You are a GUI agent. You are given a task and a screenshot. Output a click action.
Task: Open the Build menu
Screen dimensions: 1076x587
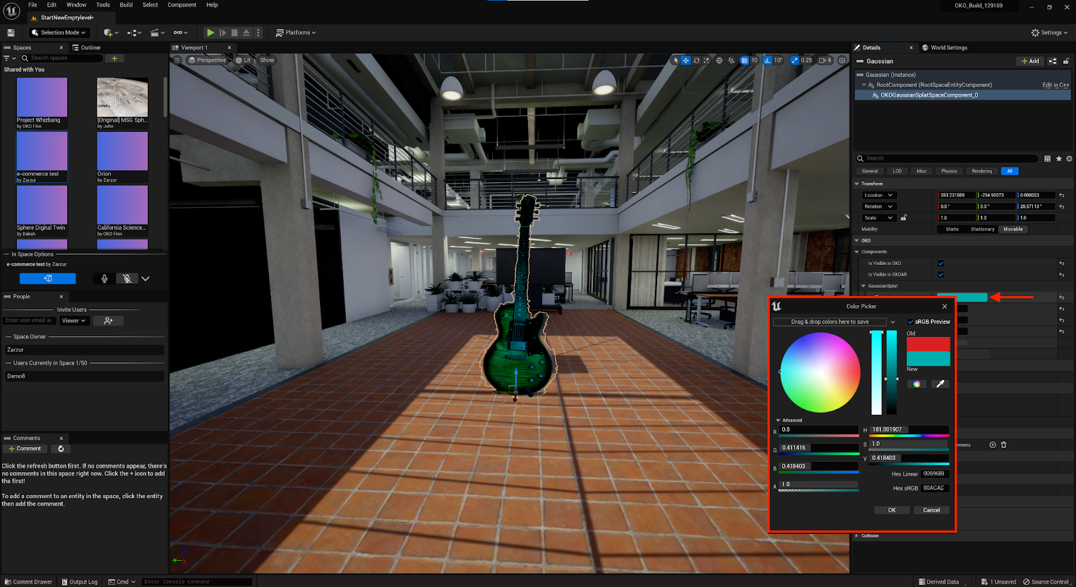126,5
